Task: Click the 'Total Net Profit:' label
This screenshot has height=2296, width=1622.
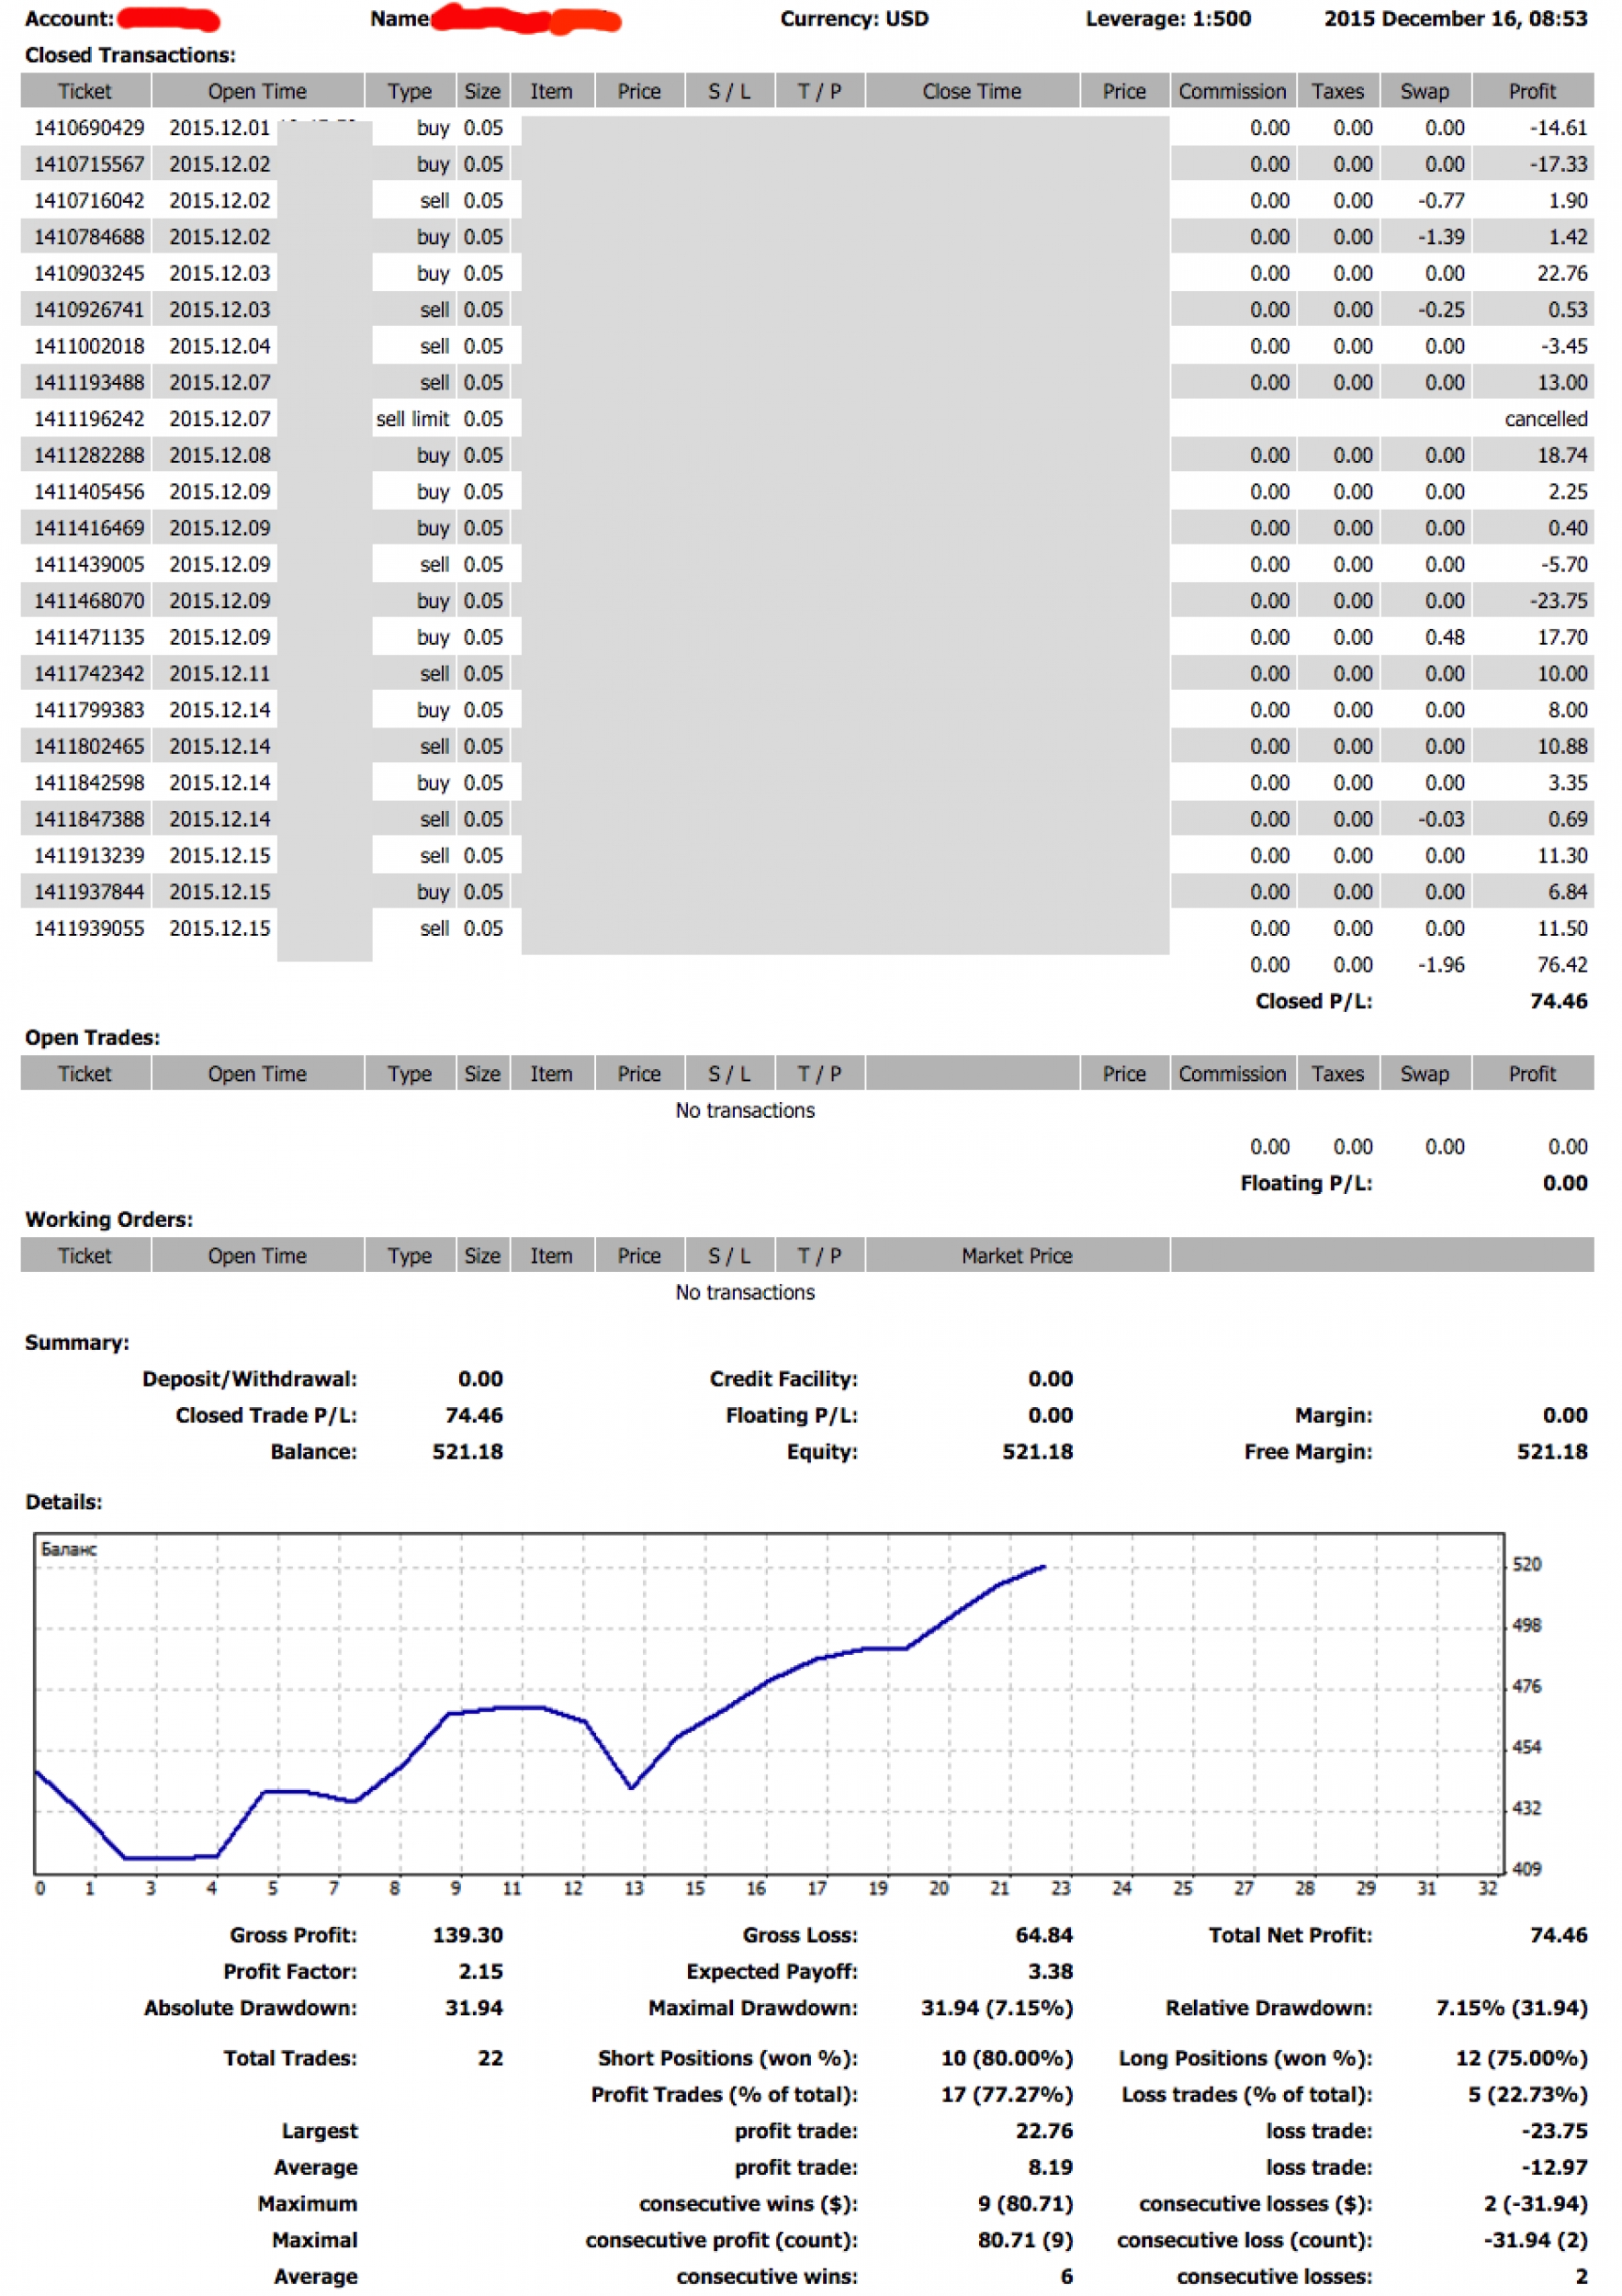Action: coord(1289,1935)
